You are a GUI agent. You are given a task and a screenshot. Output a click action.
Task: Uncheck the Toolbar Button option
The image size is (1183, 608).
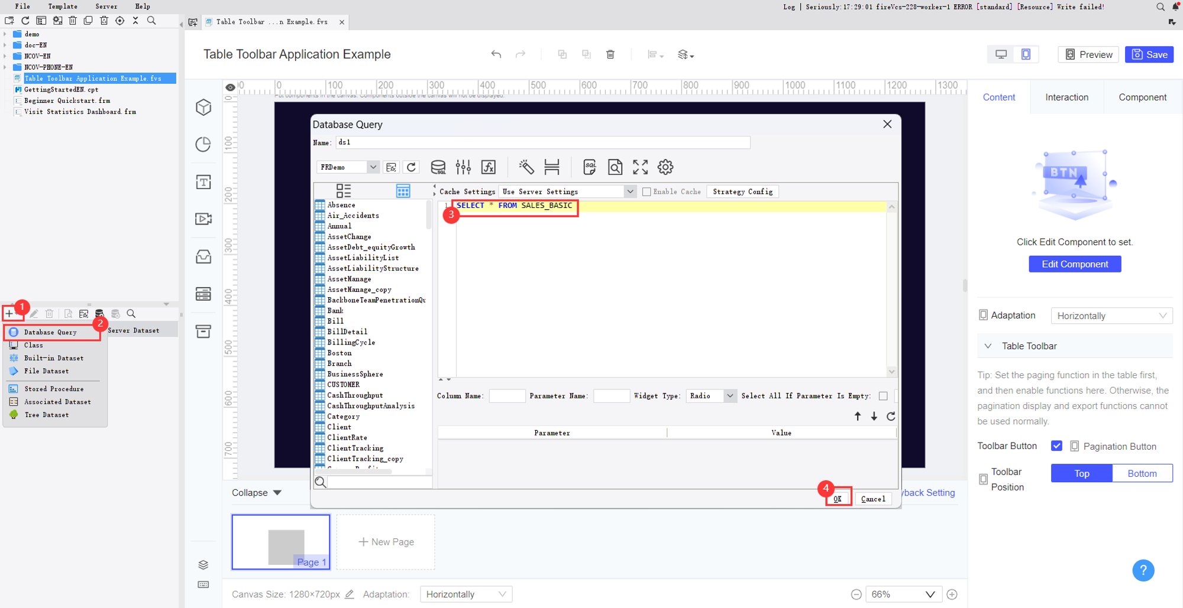tap(1056, 446)
